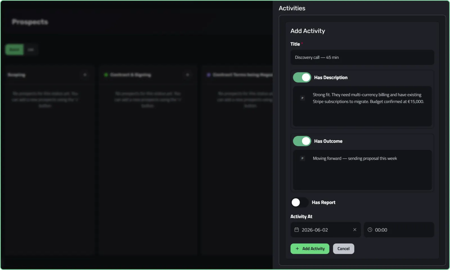
Task: Click the Add Activity button
Action: tap(310, 249)
